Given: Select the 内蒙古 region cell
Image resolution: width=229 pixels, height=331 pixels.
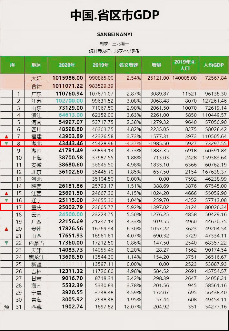Looking at the screenshot, I should pyautogui.click(x=36, y=243).
